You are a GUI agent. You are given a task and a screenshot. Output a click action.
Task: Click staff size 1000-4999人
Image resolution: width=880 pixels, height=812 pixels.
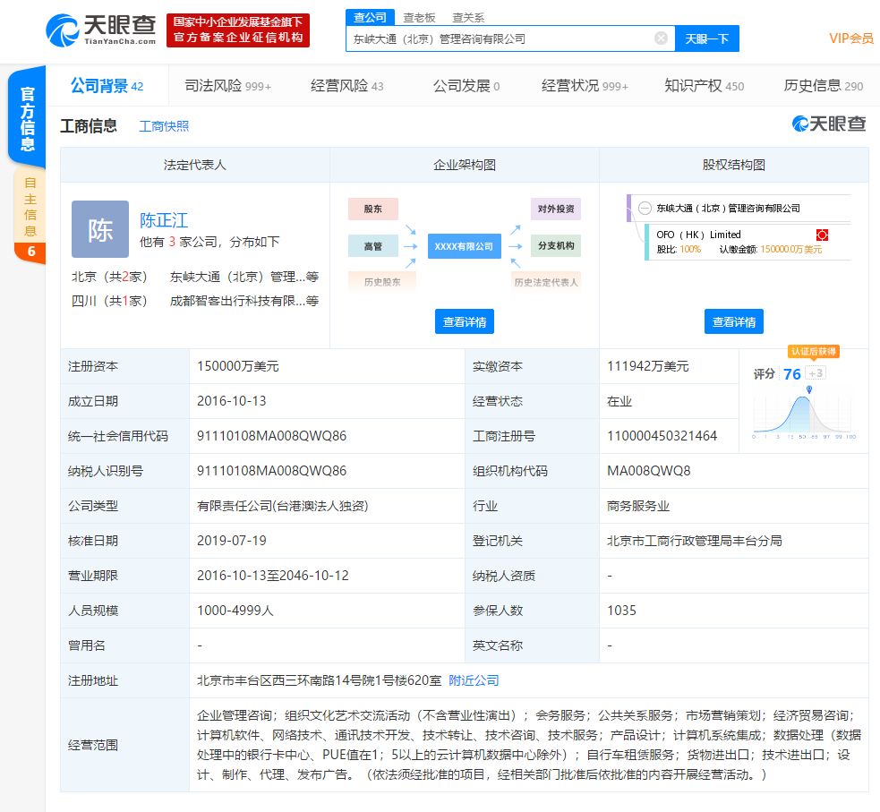(x=235, y=610)
